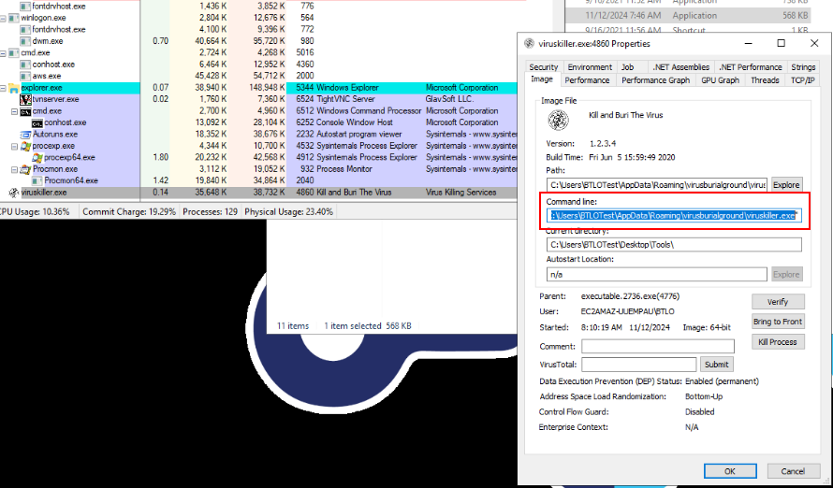Image resolution: width=833 pixels, height=488 pixels.
Task: Click into the VirusTotal text field
Action: click(x=639, y=365)
